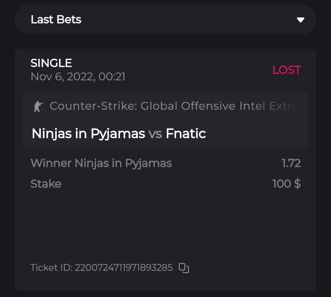The width and height of the screenshot is (331, 297).
Task: Collapse Last Bets using the arrow
Action: pyautogui.click(x=301, y=20)
